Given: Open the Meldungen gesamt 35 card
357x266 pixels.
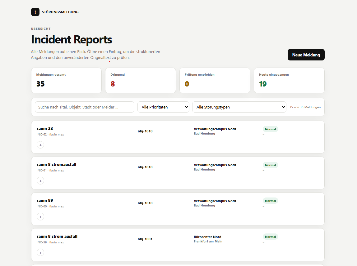Looking at the screenshot, I should click(x=66, y=80).
